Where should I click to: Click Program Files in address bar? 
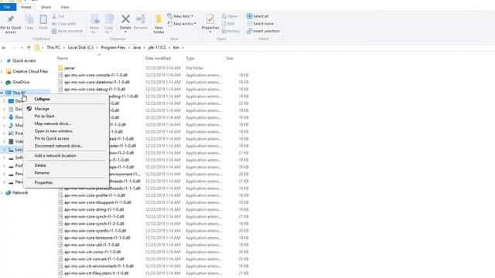click(x=113, y=48)
